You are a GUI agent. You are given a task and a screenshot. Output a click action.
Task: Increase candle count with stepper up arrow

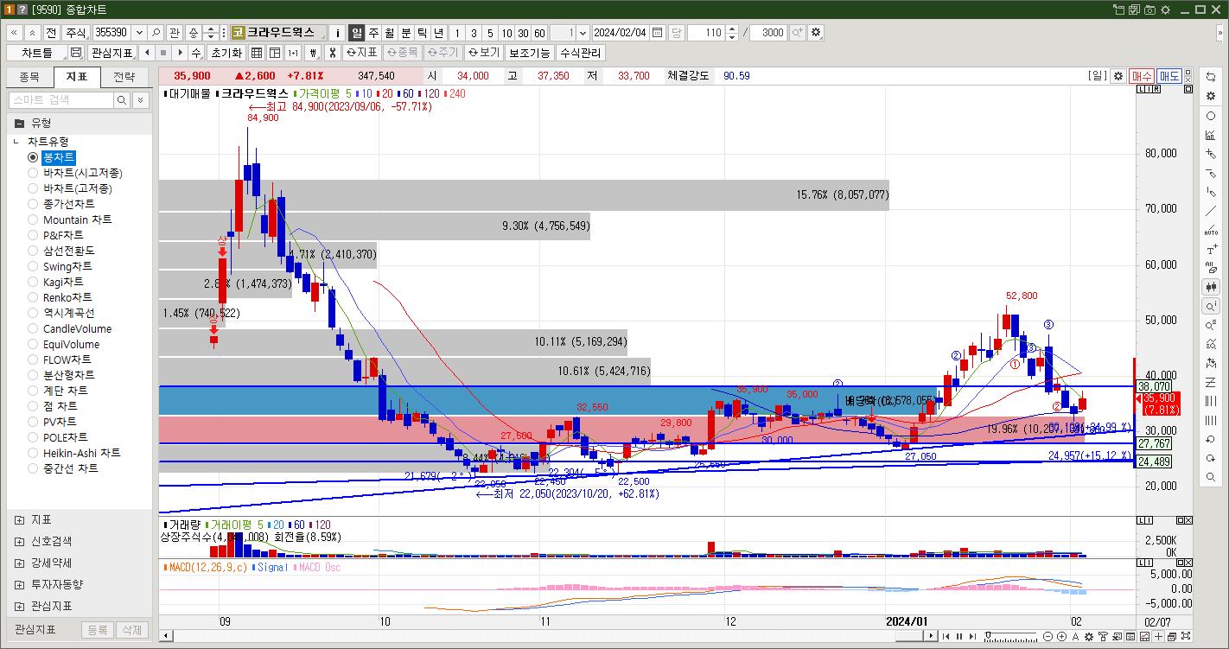[x=732, y=29]
